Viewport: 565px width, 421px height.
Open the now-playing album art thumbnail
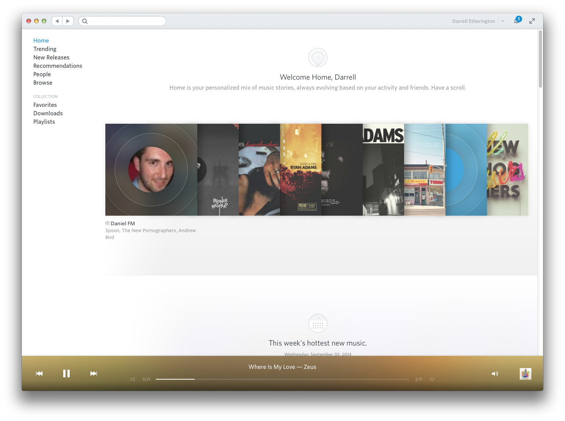(x=526, y=373)
